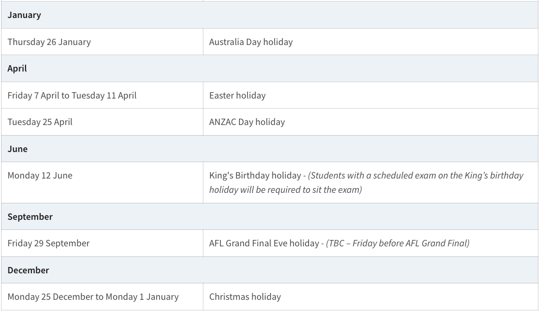Screen dimensions: 540x312
Task: Click the AFL Grand Final Eve holiday label
Action: pyautogui.click(x=264, y=243)
